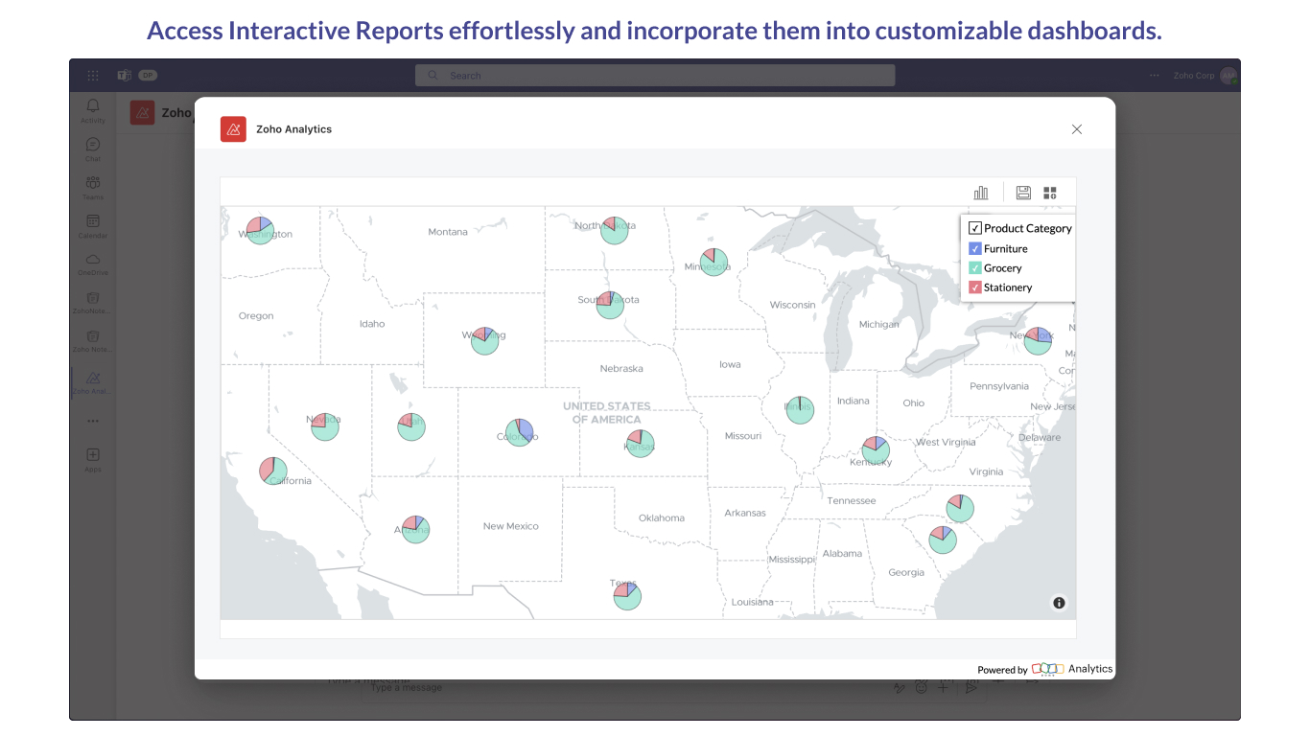The width and height of the screenshot is (1310, 736).
Task: Click the Oklahoma label on the map
Action: [x=662, y=518]
